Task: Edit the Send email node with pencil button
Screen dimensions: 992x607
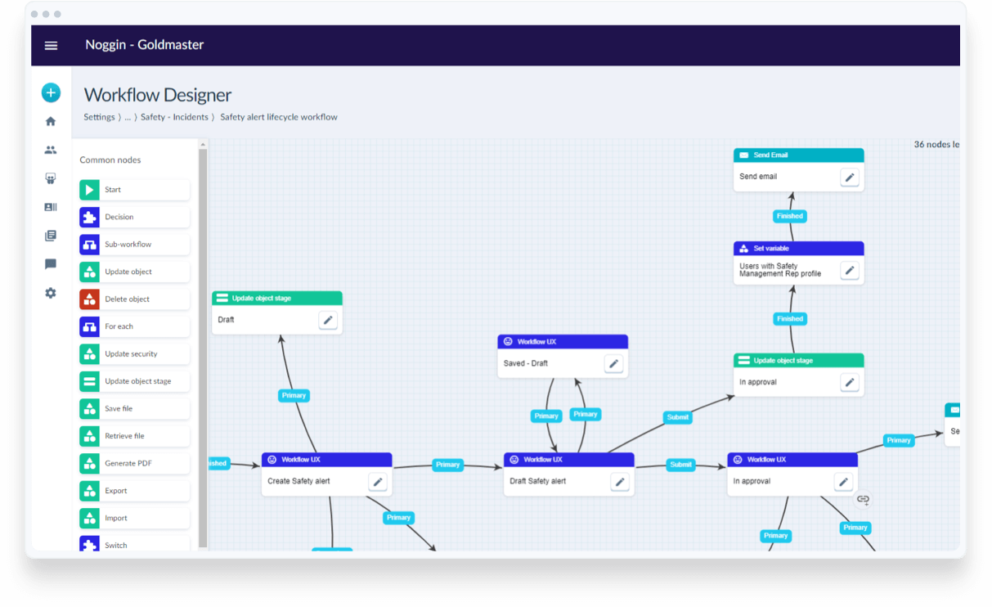Action: pyautogui.click(x=849, y=176)
